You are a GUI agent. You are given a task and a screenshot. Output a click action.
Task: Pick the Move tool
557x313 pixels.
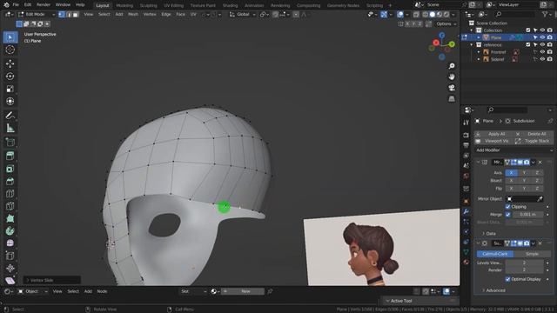coord(10,63)
